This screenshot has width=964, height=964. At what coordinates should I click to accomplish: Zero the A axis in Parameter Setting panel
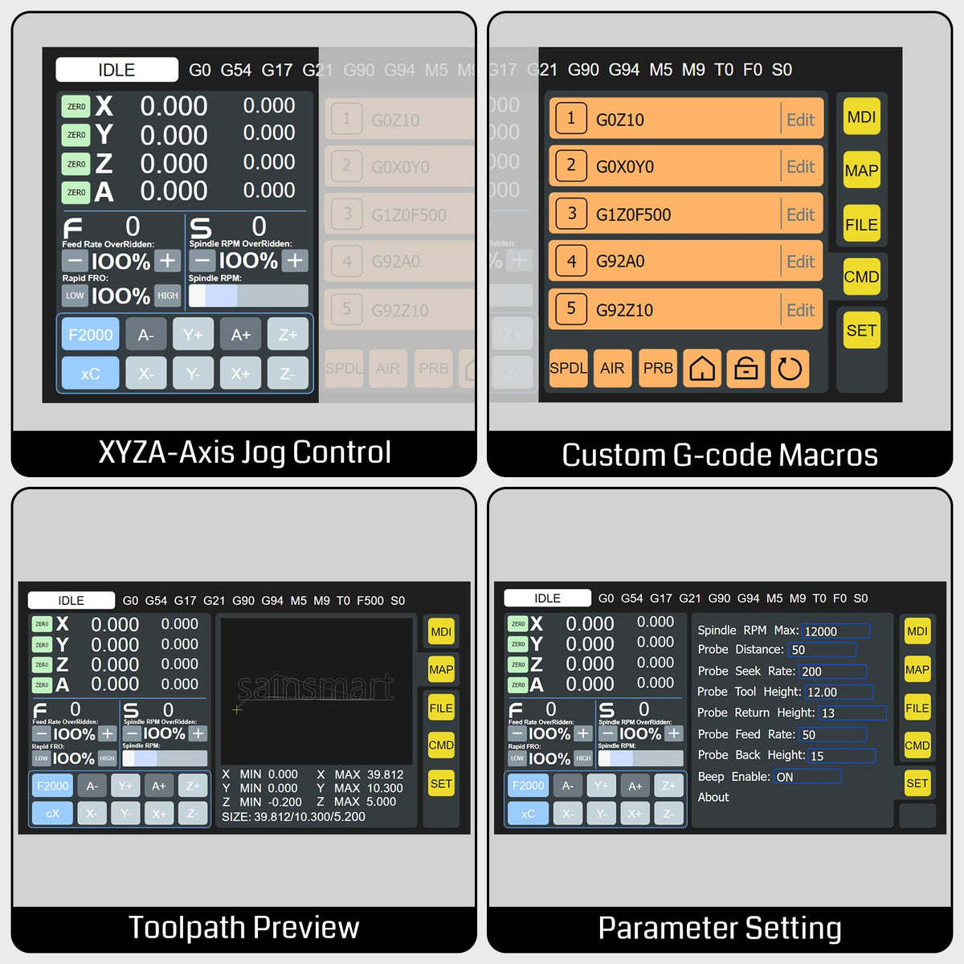click(x=518, y=684)
